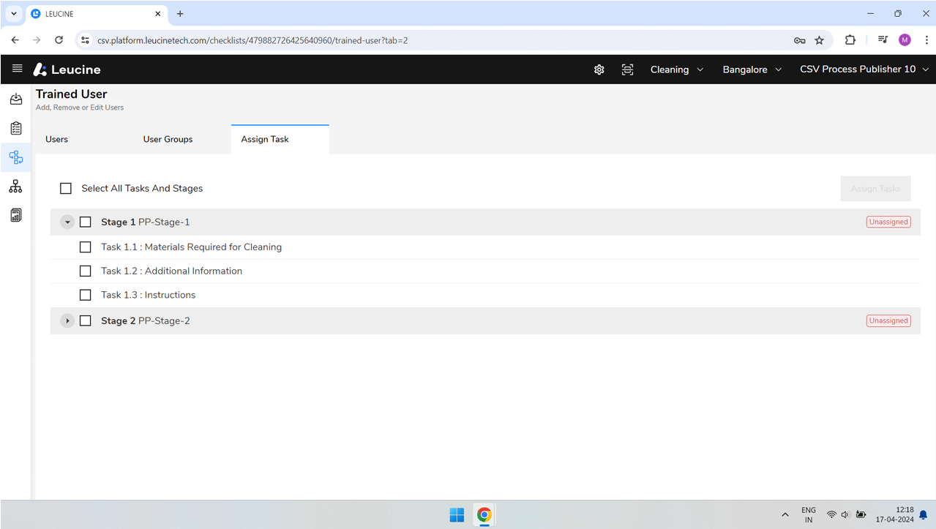
Task: Open the media controls icon
Action: pos(883,40)
